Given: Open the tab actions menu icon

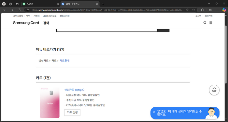Looking at the screenshot, I should click(17, 4).
